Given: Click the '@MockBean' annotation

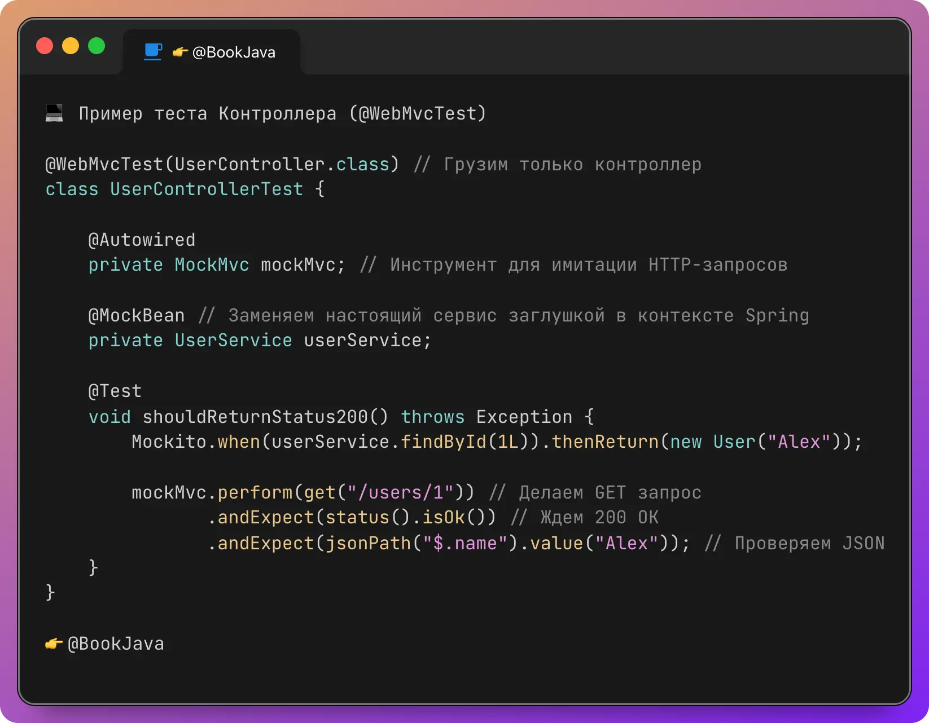Looking at the screenshot, I should click(x=137, y=315).
